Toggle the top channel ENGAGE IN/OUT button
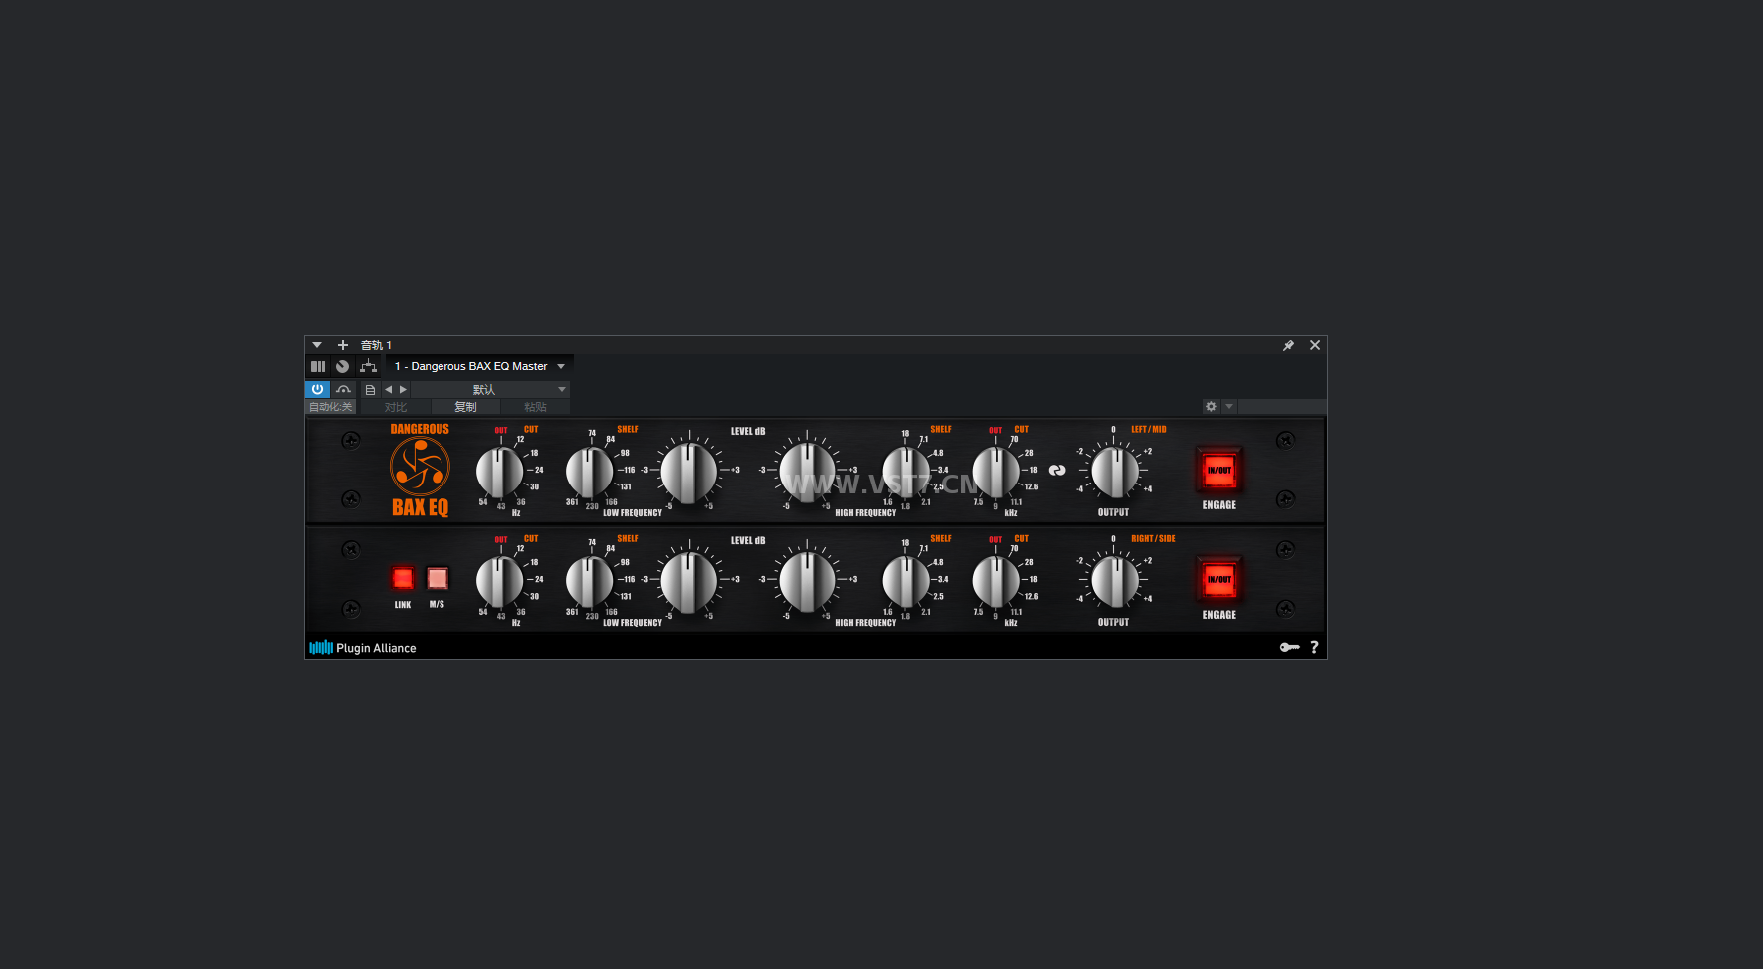This screenshot has width=1763, height=969. tap(1219, 470)
